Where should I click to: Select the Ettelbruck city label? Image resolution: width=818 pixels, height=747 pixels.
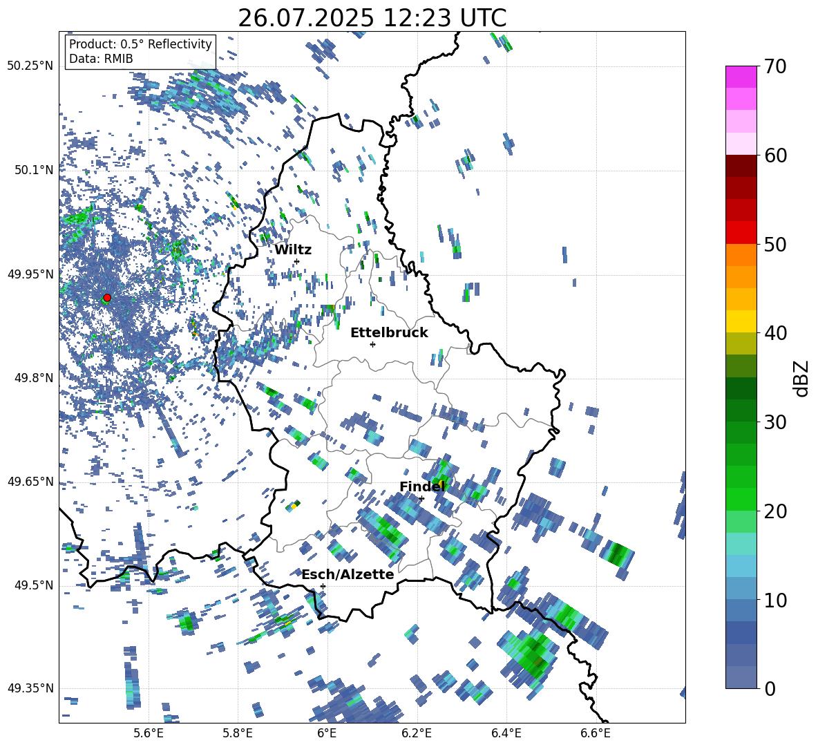point(389,333)
